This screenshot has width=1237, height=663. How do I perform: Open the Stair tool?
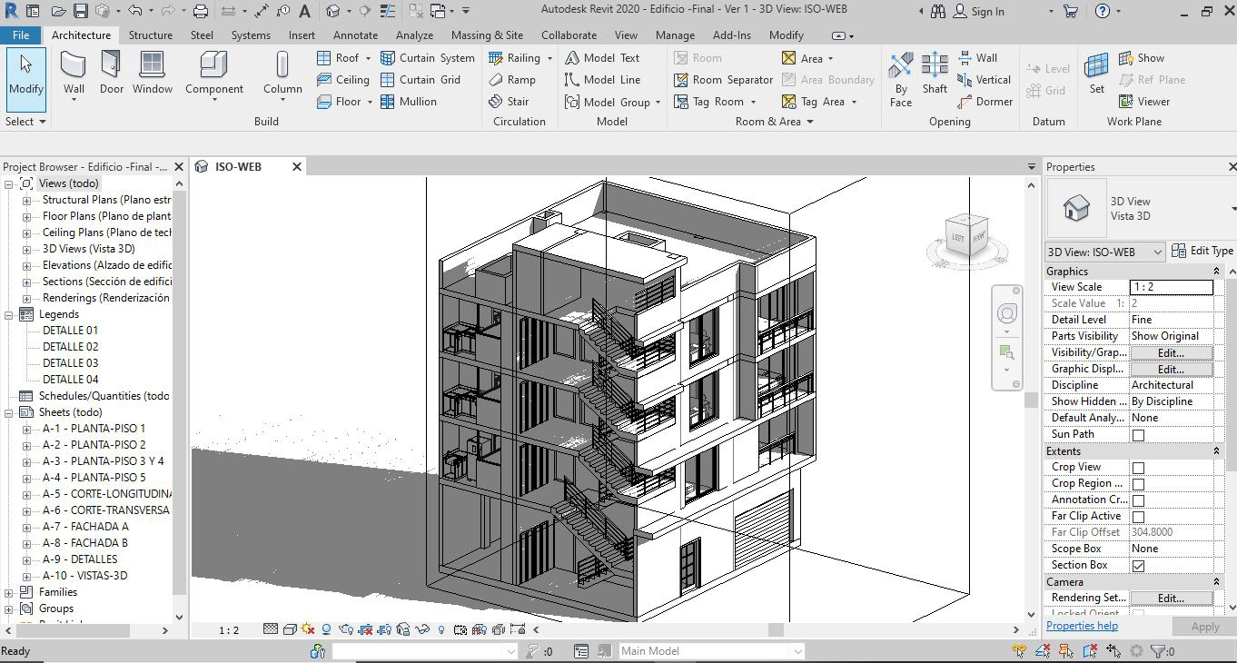pos(509,102)
